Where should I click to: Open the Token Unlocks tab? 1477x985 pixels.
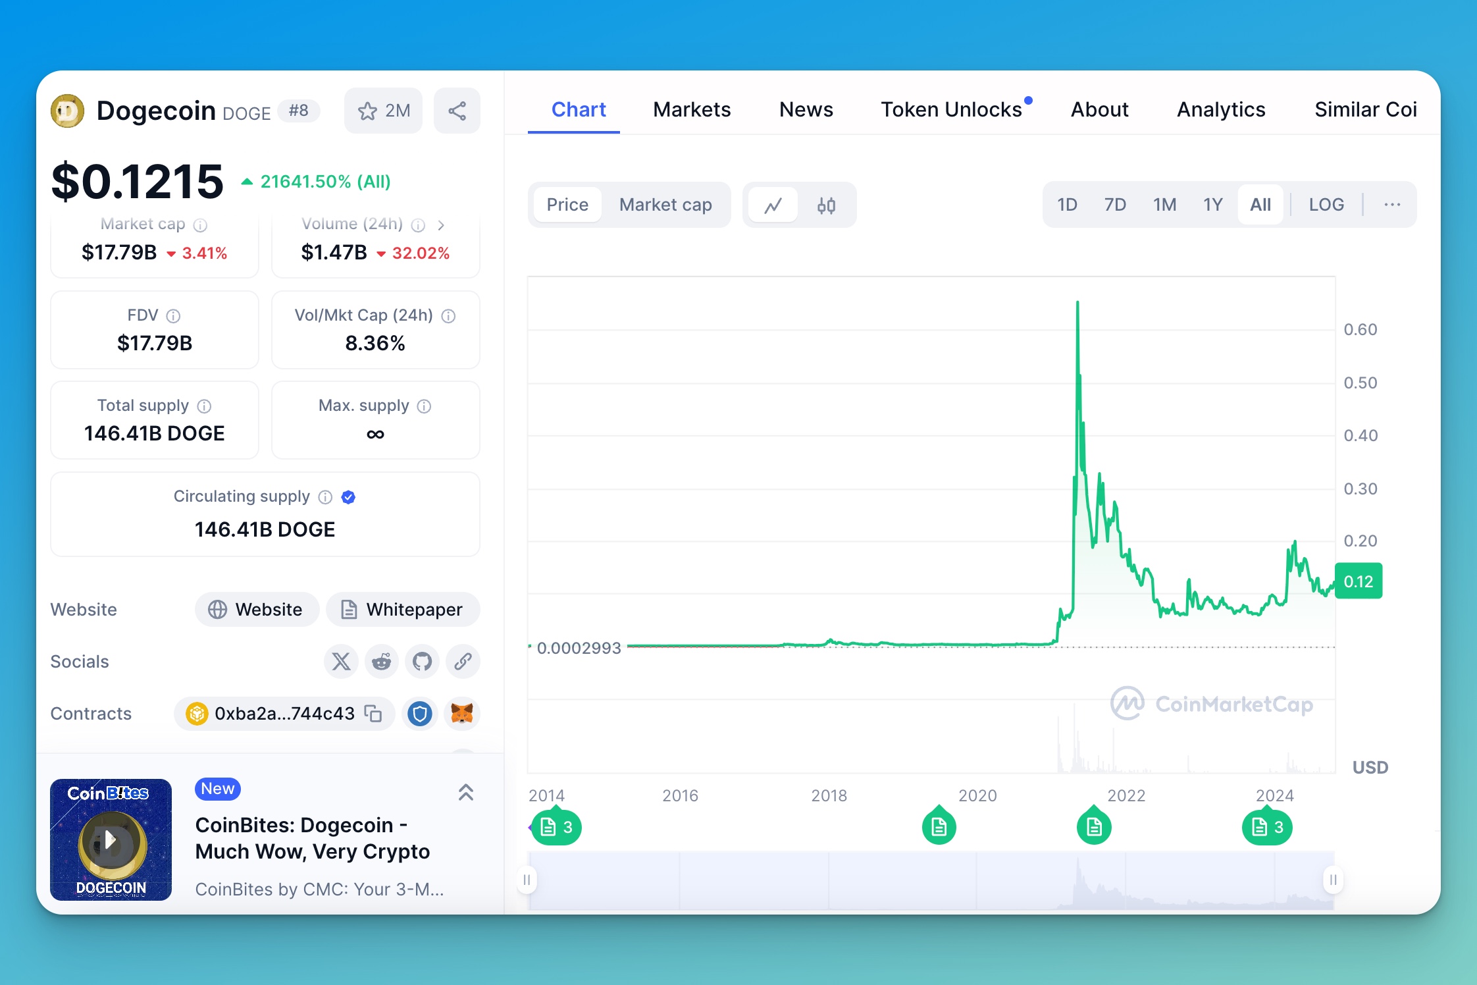[x=952, y=109]
